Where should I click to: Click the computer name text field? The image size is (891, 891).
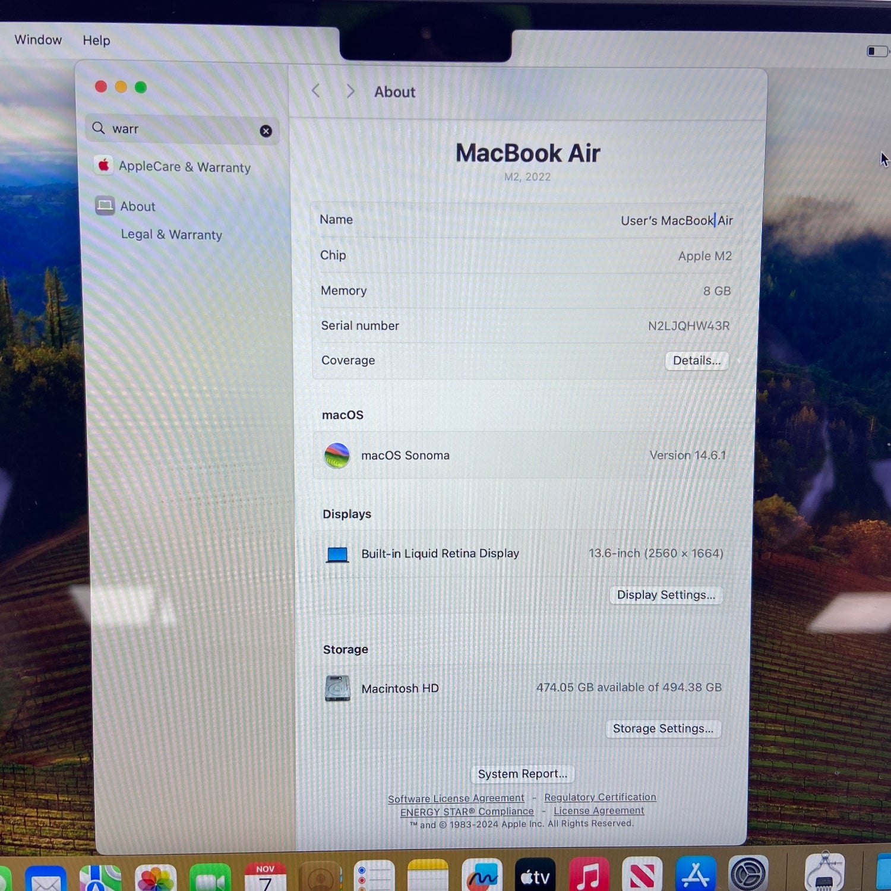point(676,221)
